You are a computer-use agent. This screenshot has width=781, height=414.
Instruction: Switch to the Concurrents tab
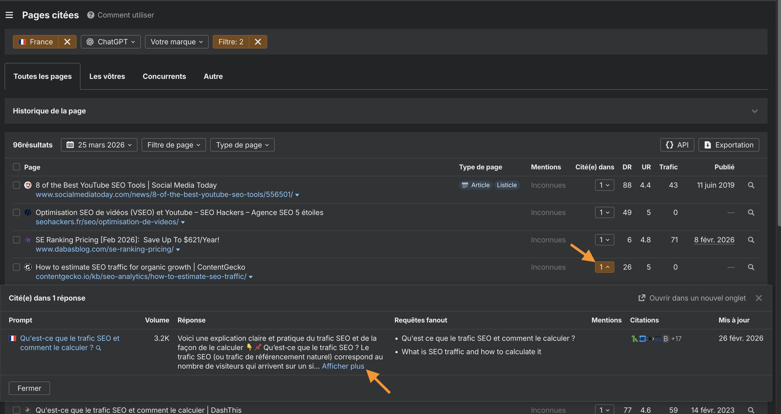tap(164, 76)
